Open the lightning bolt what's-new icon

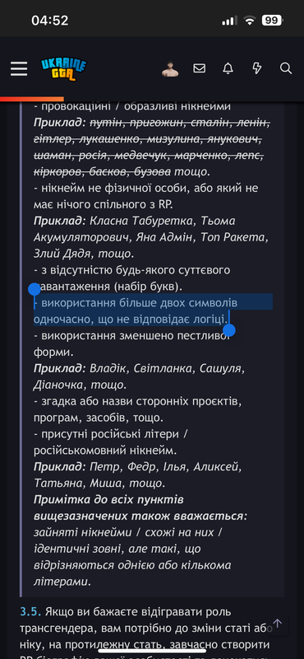256,68
